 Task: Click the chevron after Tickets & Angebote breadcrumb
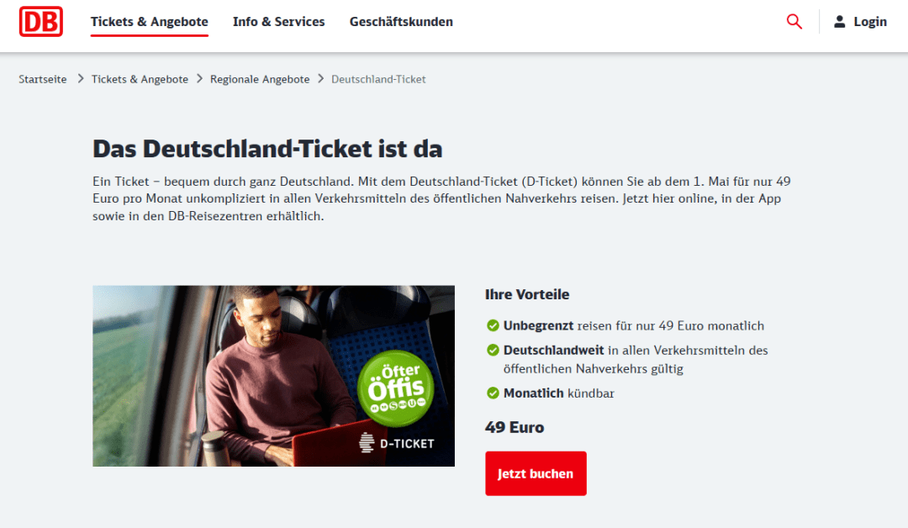coord(200,79)
